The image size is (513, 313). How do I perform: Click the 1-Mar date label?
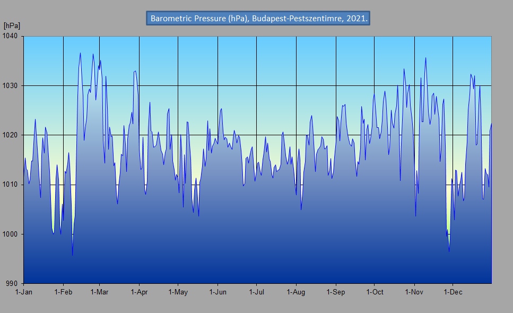click(99, 292)
